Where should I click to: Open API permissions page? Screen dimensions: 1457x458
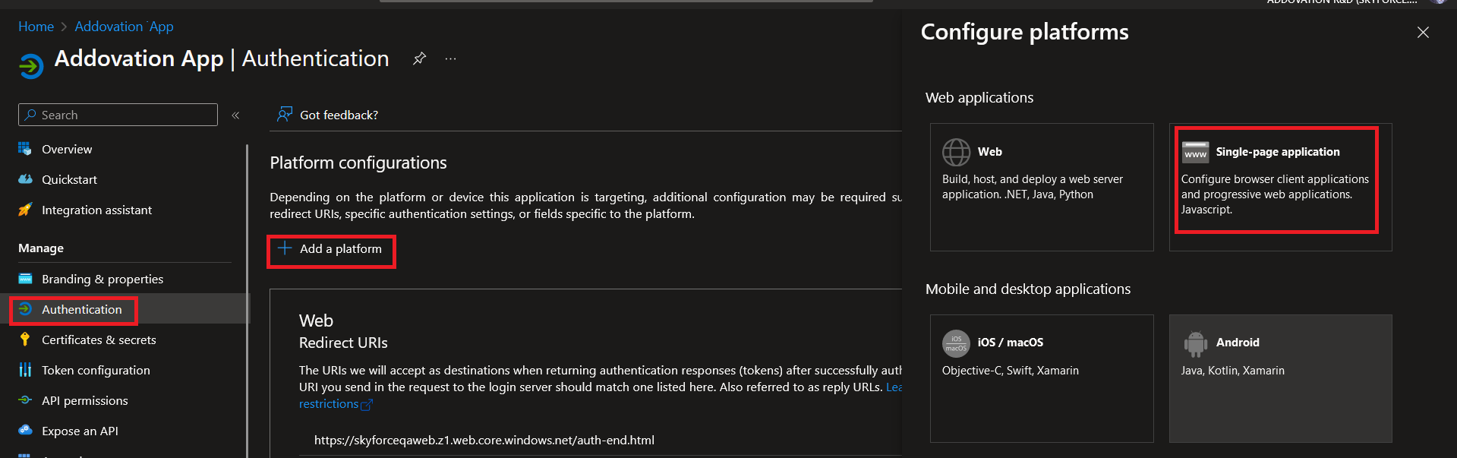(x=84, y=401)
